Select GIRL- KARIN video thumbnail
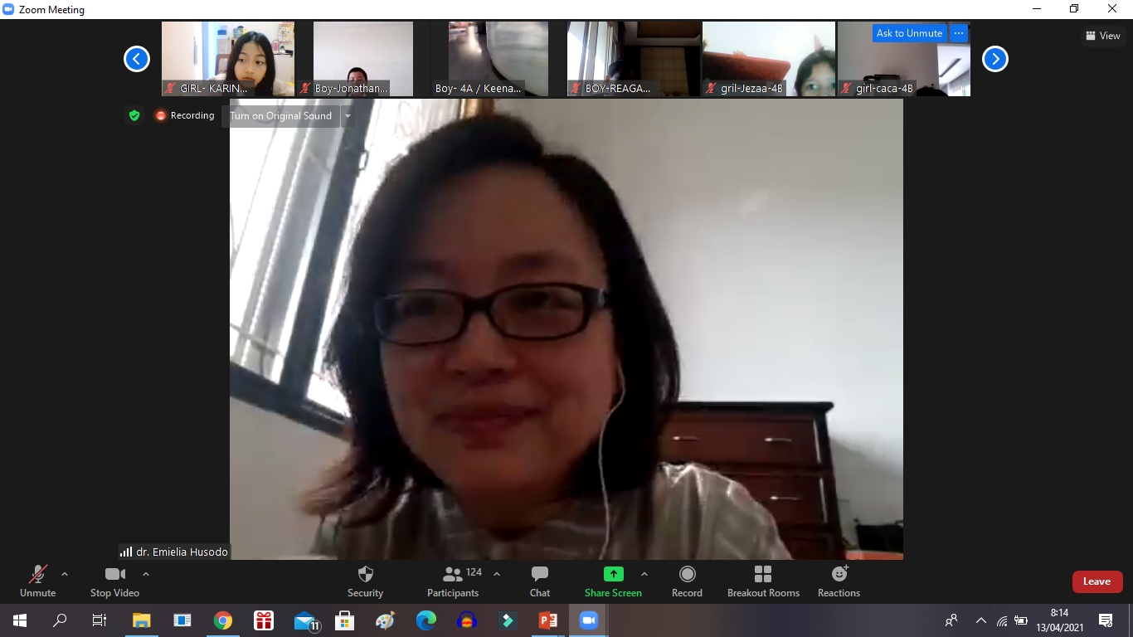Screen dimensions: 1133x637 (228, 59)
